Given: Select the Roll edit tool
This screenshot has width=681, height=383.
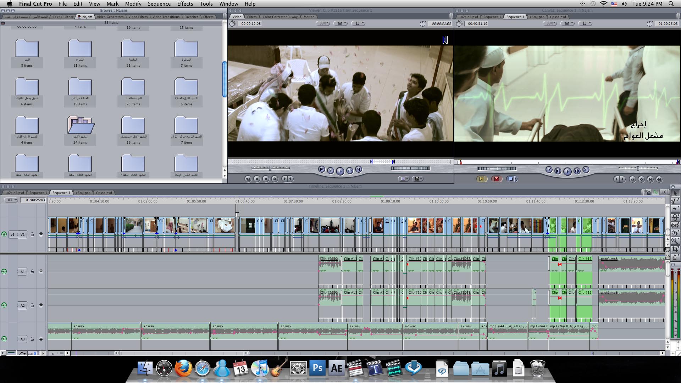Looking at the screenshot, I should click(675, 217).
